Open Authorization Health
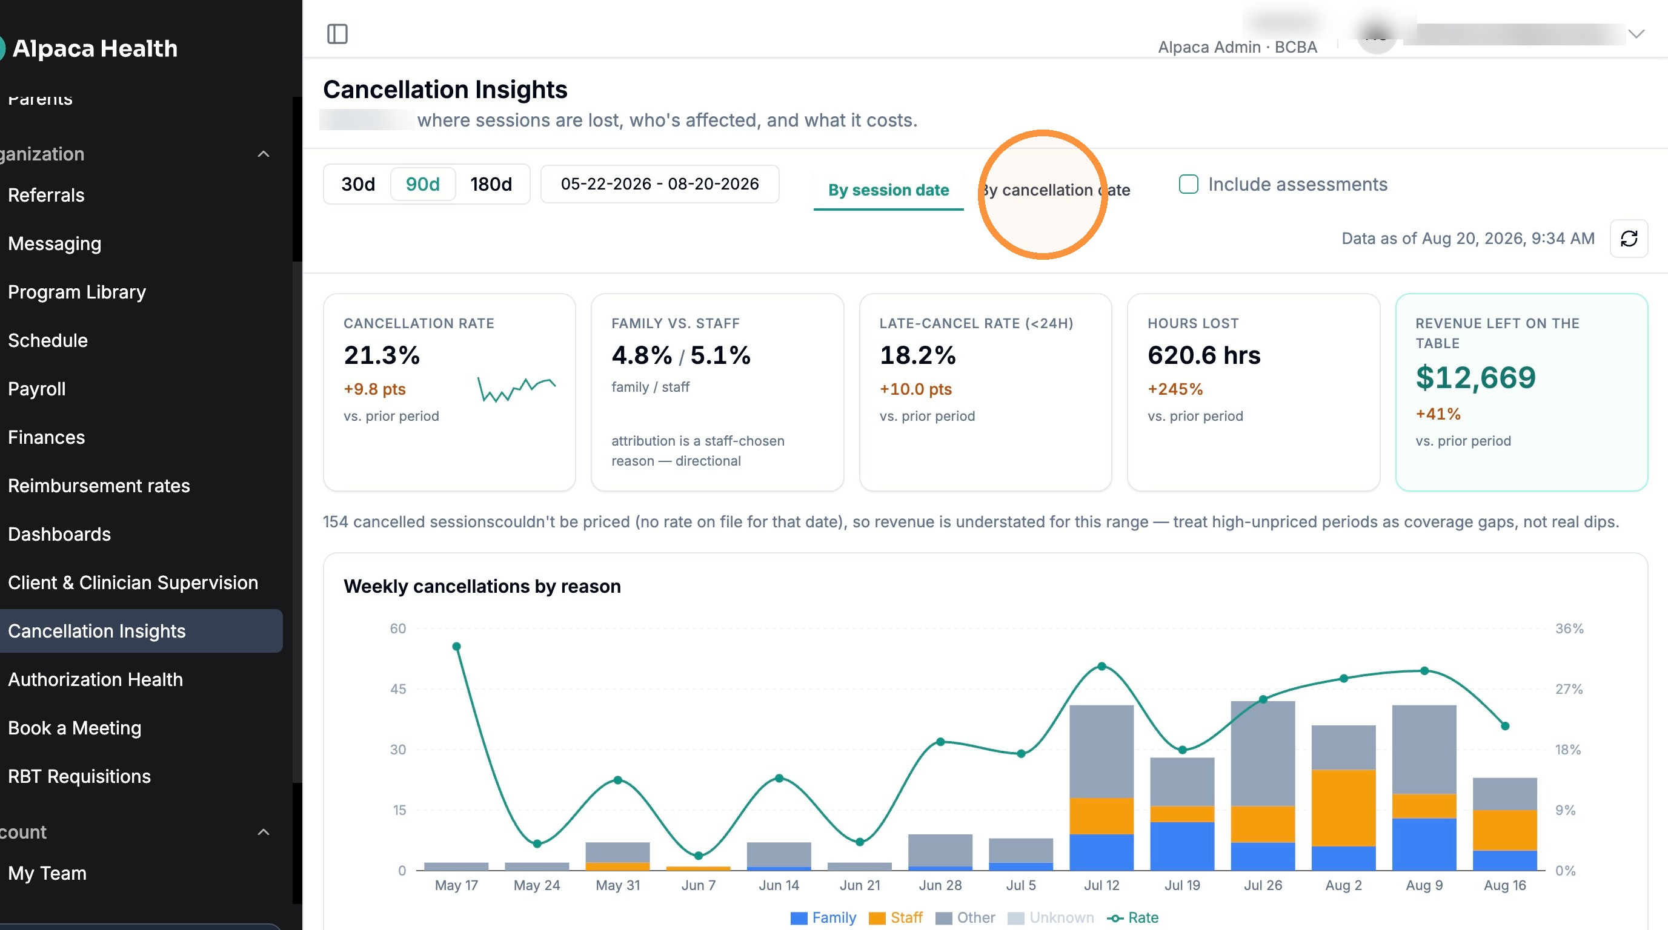Viewport: 1668px width, 930px height. pos(95,680)
